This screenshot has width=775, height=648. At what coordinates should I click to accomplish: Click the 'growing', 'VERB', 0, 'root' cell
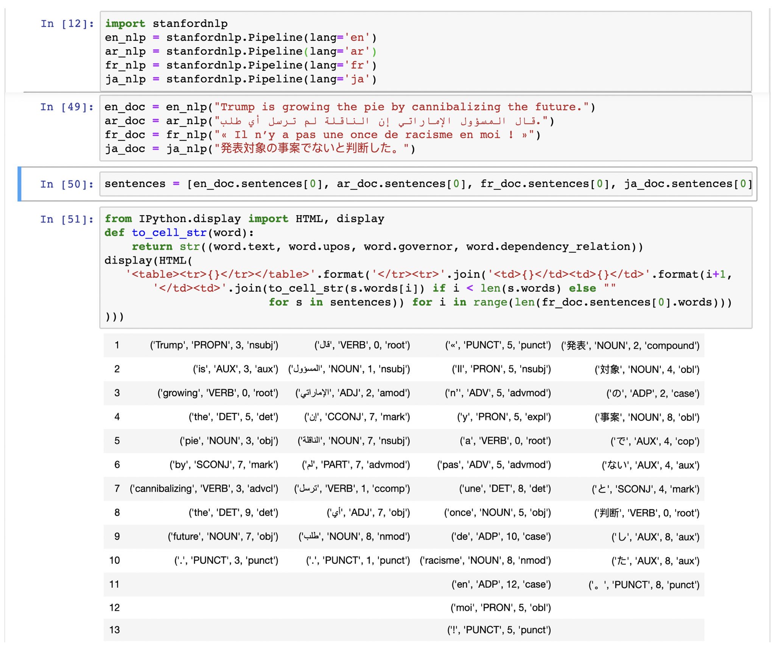(218, 393)
